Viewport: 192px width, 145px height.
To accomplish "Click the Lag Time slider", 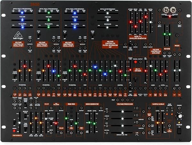I will point(122,133).
